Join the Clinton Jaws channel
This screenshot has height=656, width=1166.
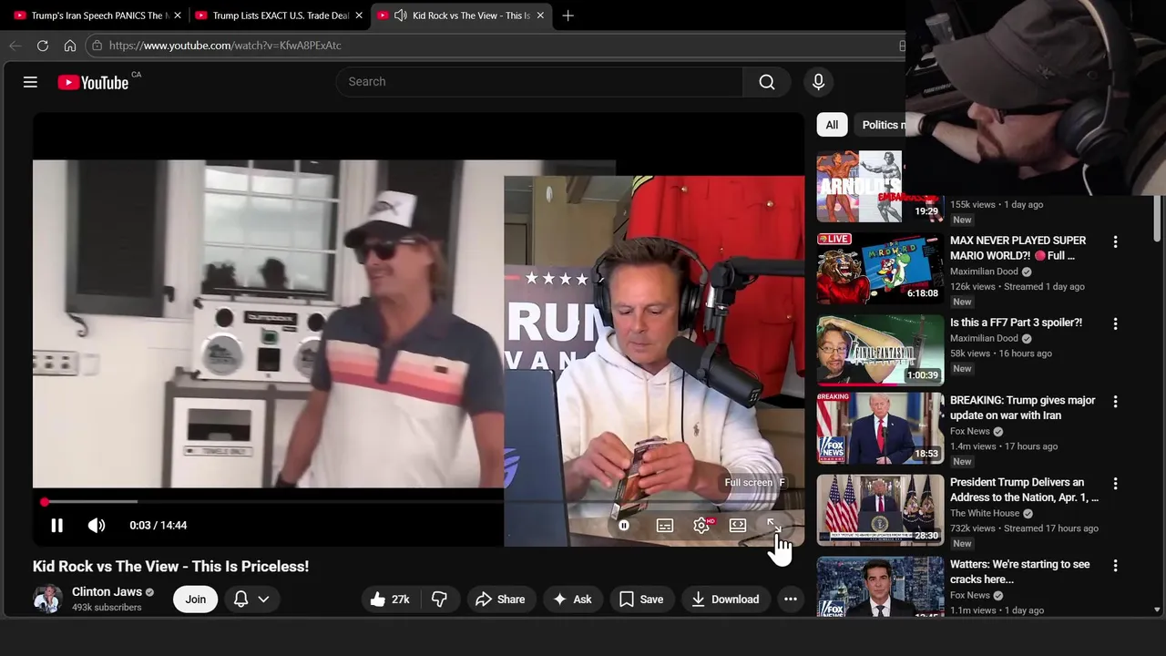pos(195,599)
